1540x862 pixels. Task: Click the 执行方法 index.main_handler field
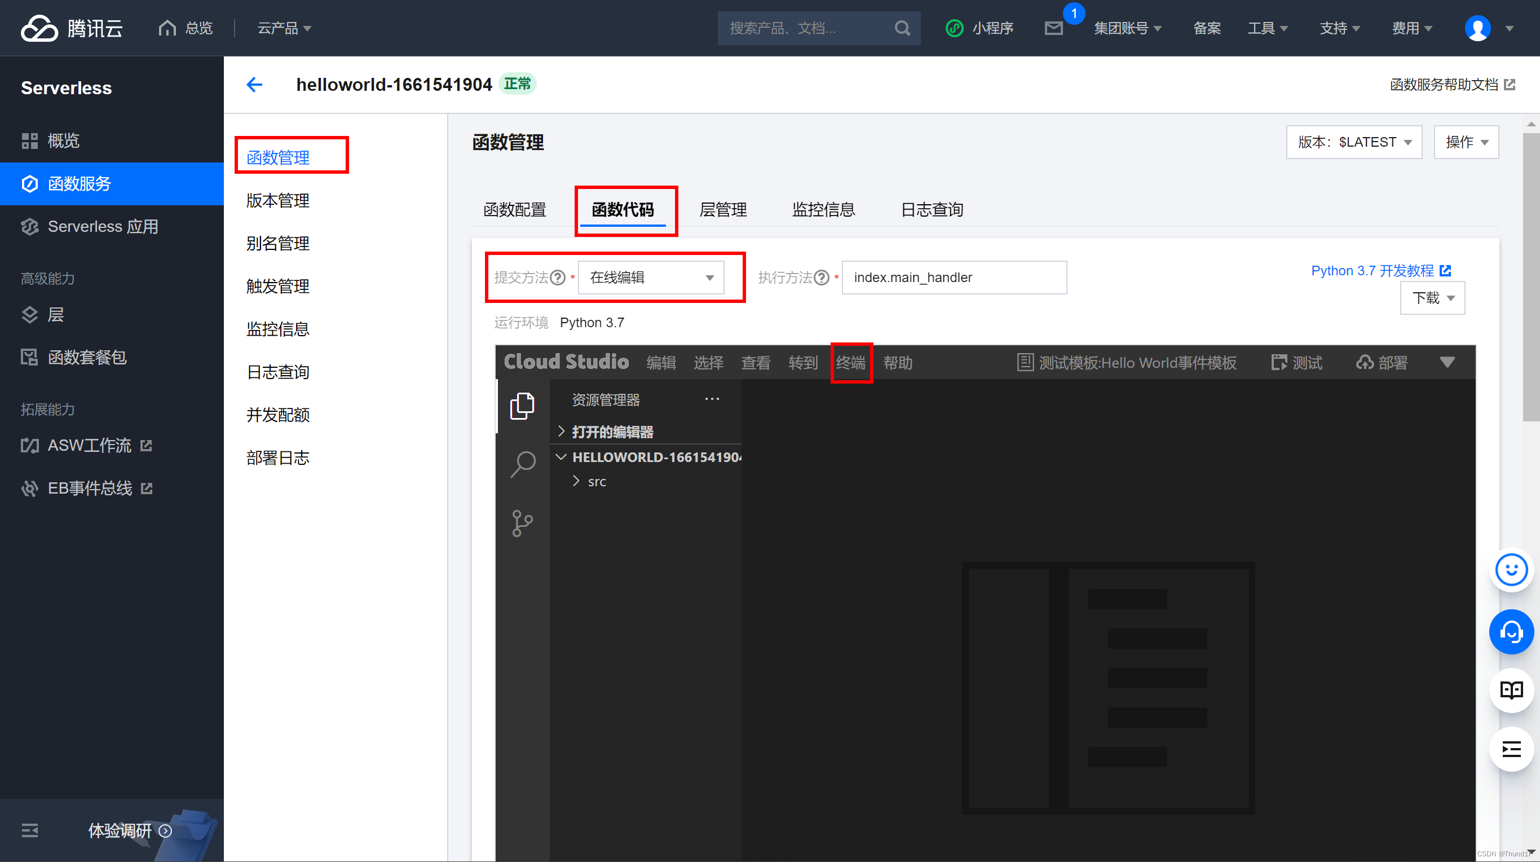954,278
